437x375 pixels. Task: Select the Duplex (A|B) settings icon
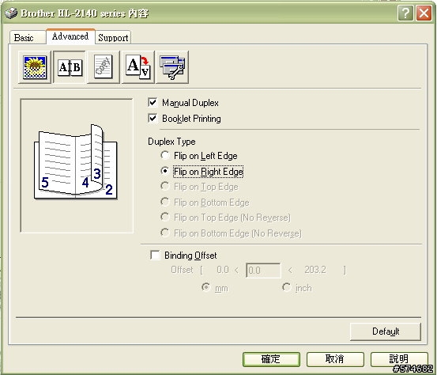(x=70, y=67)
